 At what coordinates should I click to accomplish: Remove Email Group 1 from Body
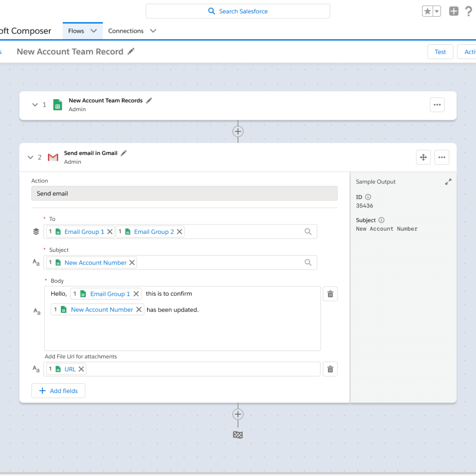coord(136,294)
